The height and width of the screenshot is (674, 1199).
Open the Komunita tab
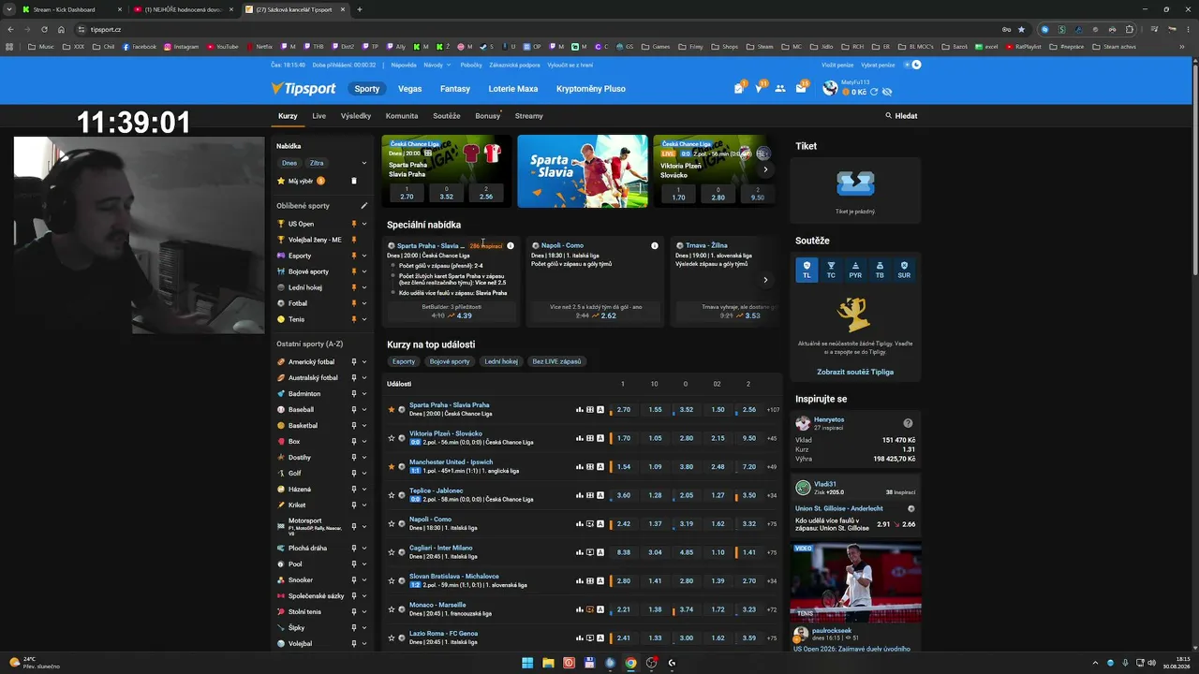coord(402,116)
